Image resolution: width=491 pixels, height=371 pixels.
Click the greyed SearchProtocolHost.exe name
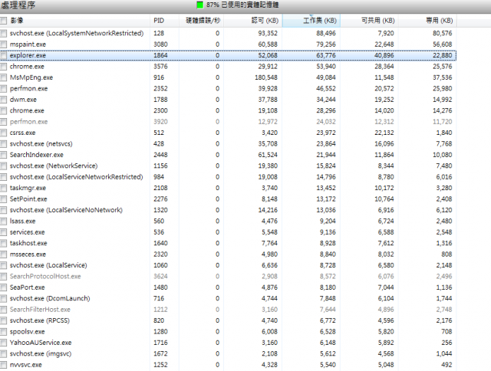click(45, 276)
